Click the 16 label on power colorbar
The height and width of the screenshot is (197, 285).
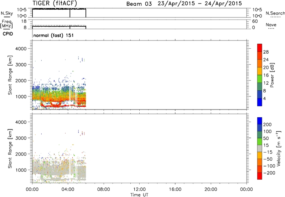tap(266, 75)
